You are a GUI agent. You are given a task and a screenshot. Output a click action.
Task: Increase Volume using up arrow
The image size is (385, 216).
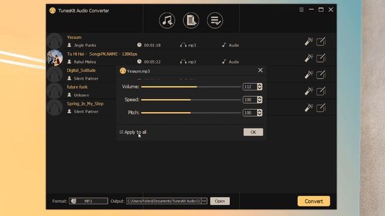(x=259, y=85)
